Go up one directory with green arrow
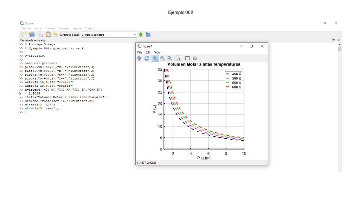This screenshot has height=203, width=361. coord(141,34)
